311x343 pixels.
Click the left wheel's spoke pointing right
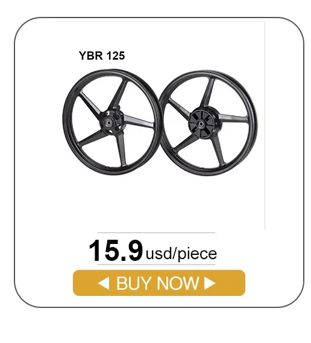[138, 121]
